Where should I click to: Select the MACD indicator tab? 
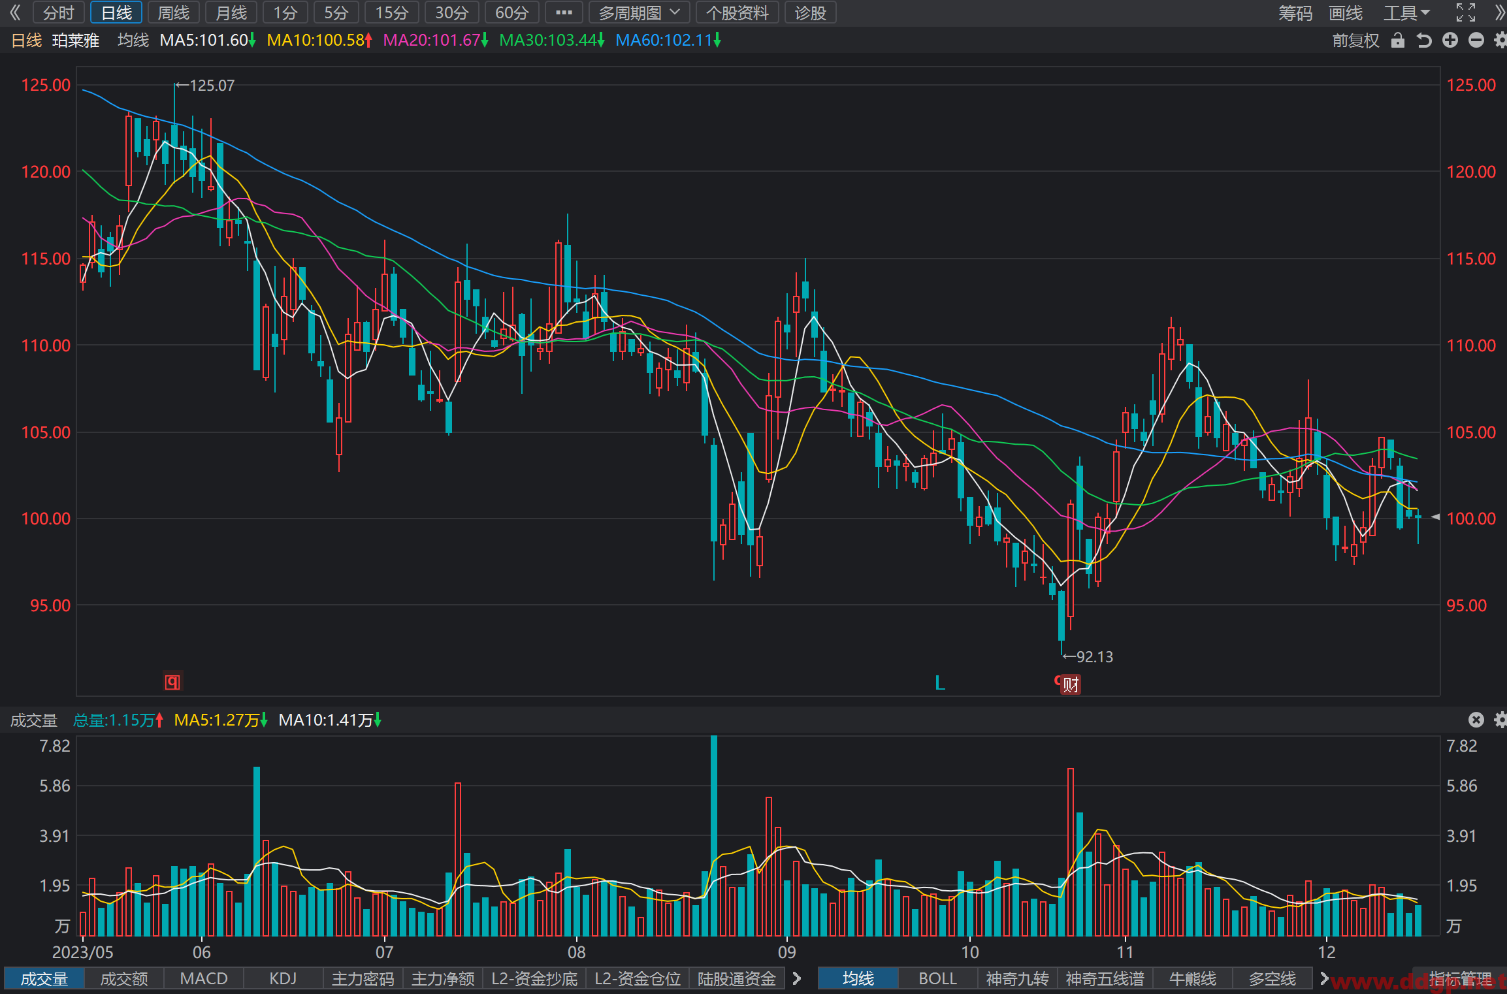(x=204, y=978)
